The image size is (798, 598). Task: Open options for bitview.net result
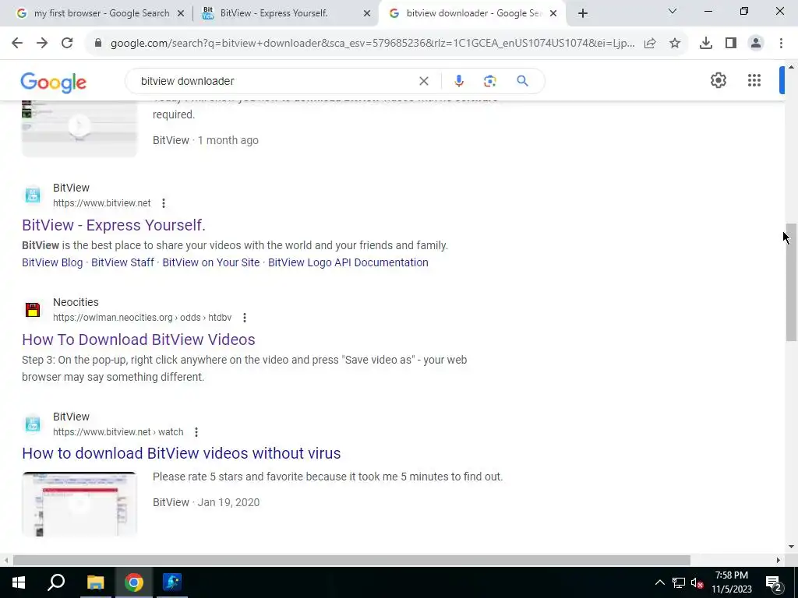tap(164, 203)
